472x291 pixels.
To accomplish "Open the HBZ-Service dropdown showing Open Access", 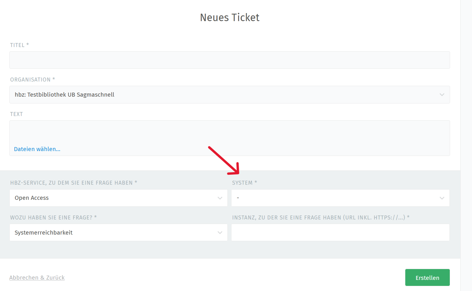I will pyautogui.click(x=114, y=198).
